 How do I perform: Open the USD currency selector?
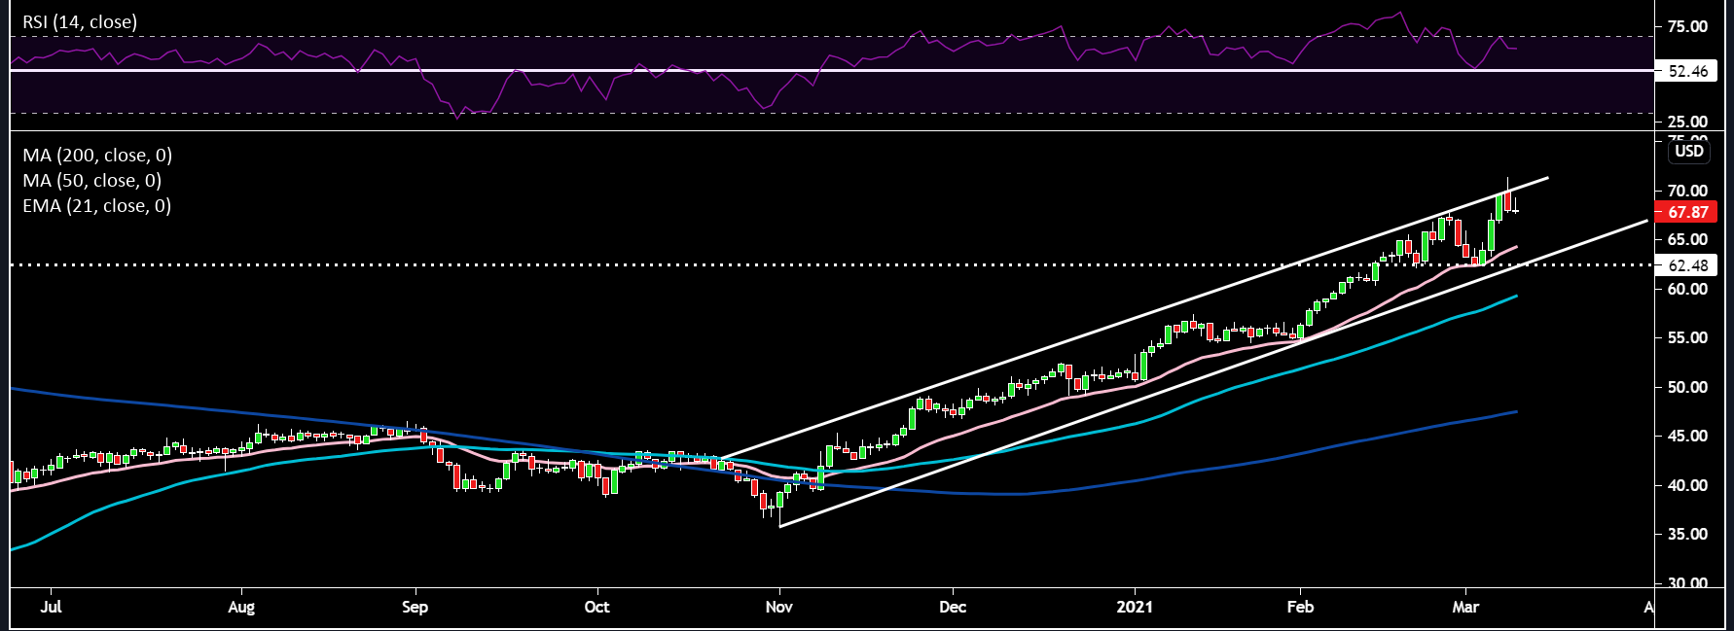coord(1689,151)
